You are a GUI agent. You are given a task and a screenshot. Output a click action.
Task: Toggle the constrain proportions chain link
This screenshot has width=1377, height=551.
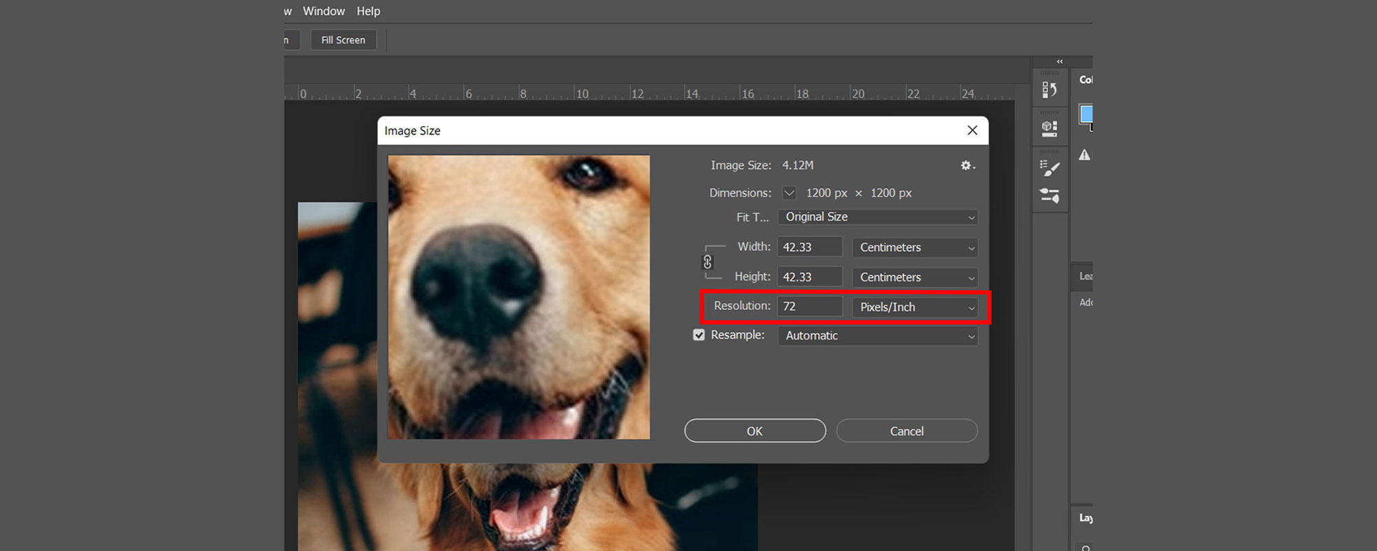(x=707, y=262)
